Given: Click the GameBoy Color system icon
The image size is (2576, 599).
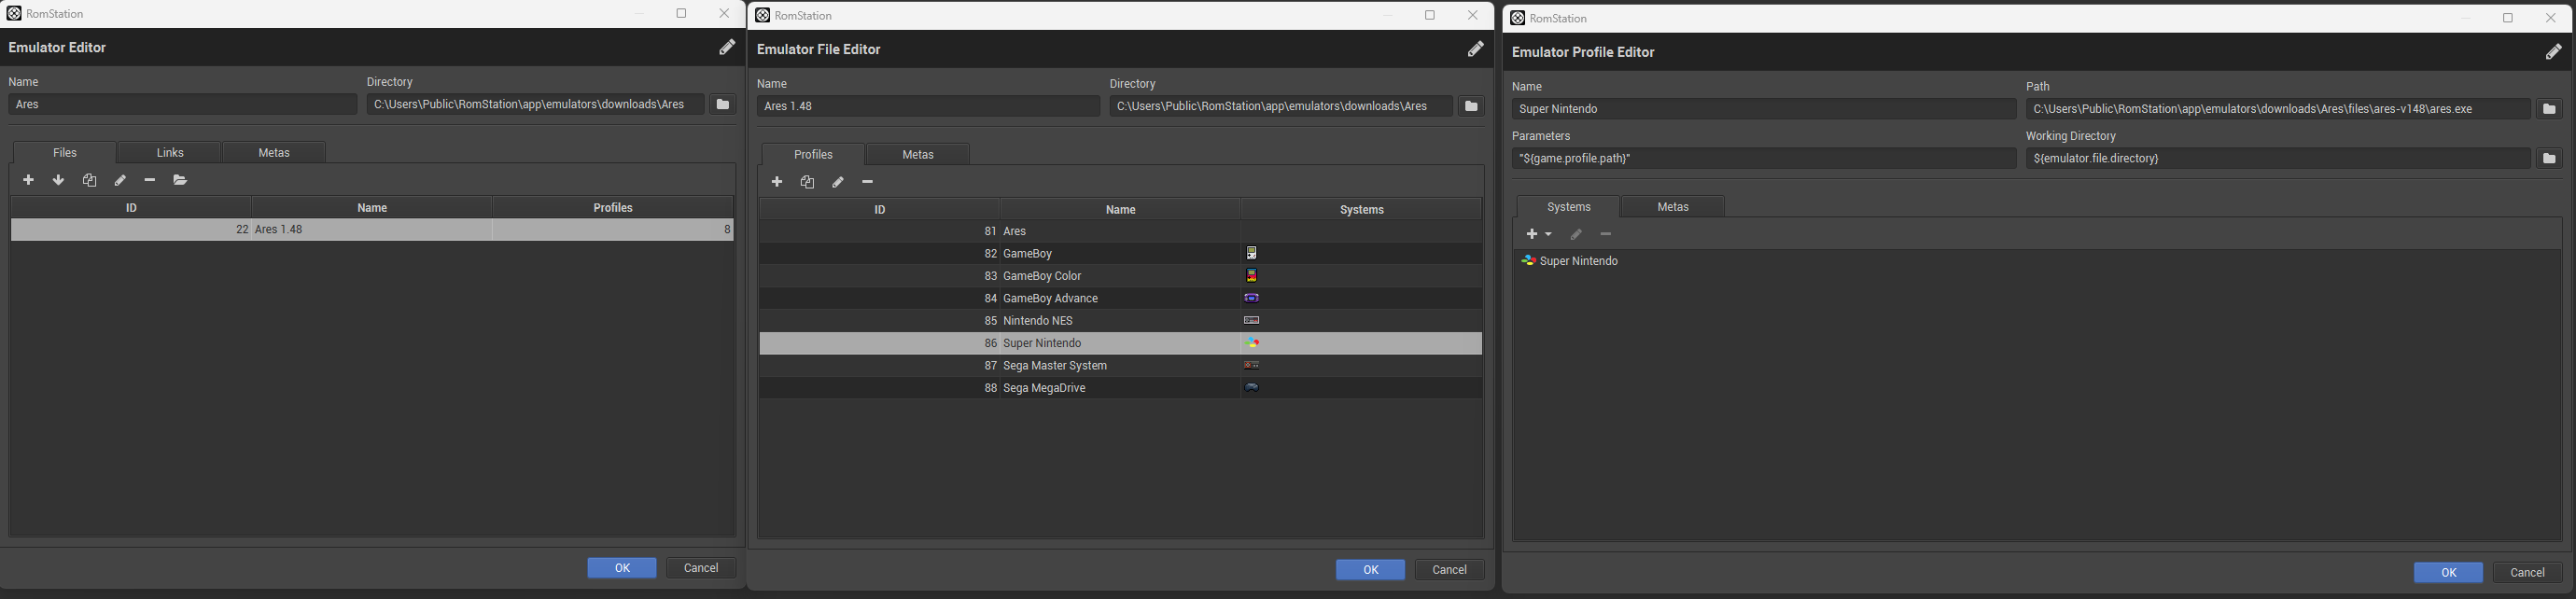Looking at the screenshot, I should tap(1251, 276).
